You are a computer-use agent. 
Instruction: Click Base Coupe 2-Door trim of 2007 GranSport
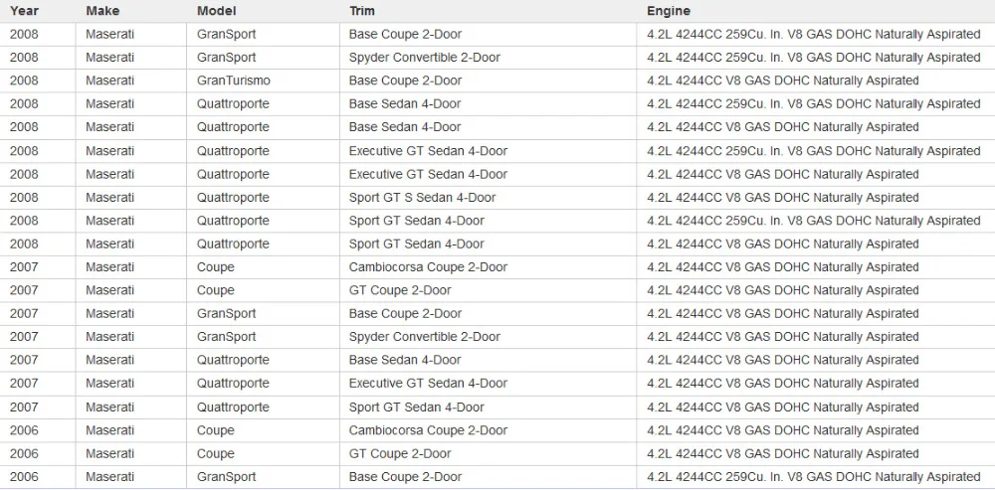click(406, 313)
